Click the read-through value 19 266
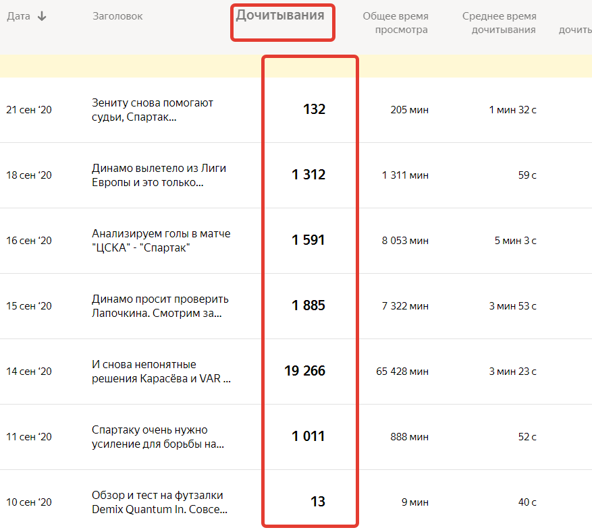 pyautogui.click(x=304, y=371)
